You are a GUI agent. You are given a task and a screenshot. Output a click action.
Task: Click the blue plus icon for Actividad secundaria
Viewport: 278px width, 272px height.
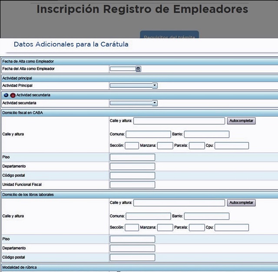pos(6,95)
